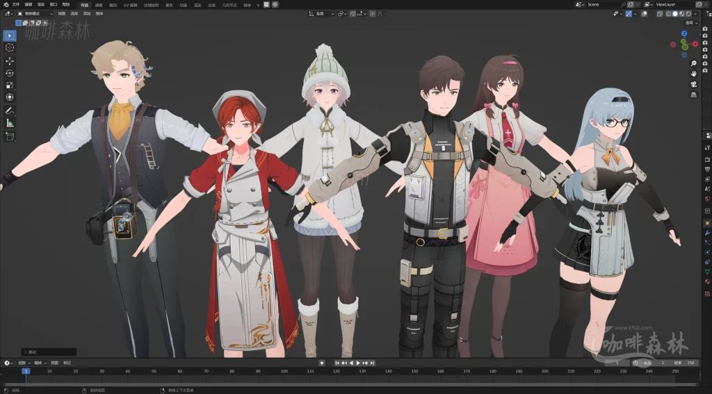Select the Transform tool
This screenshot has height=394, width=712.
tap(10, 97)
